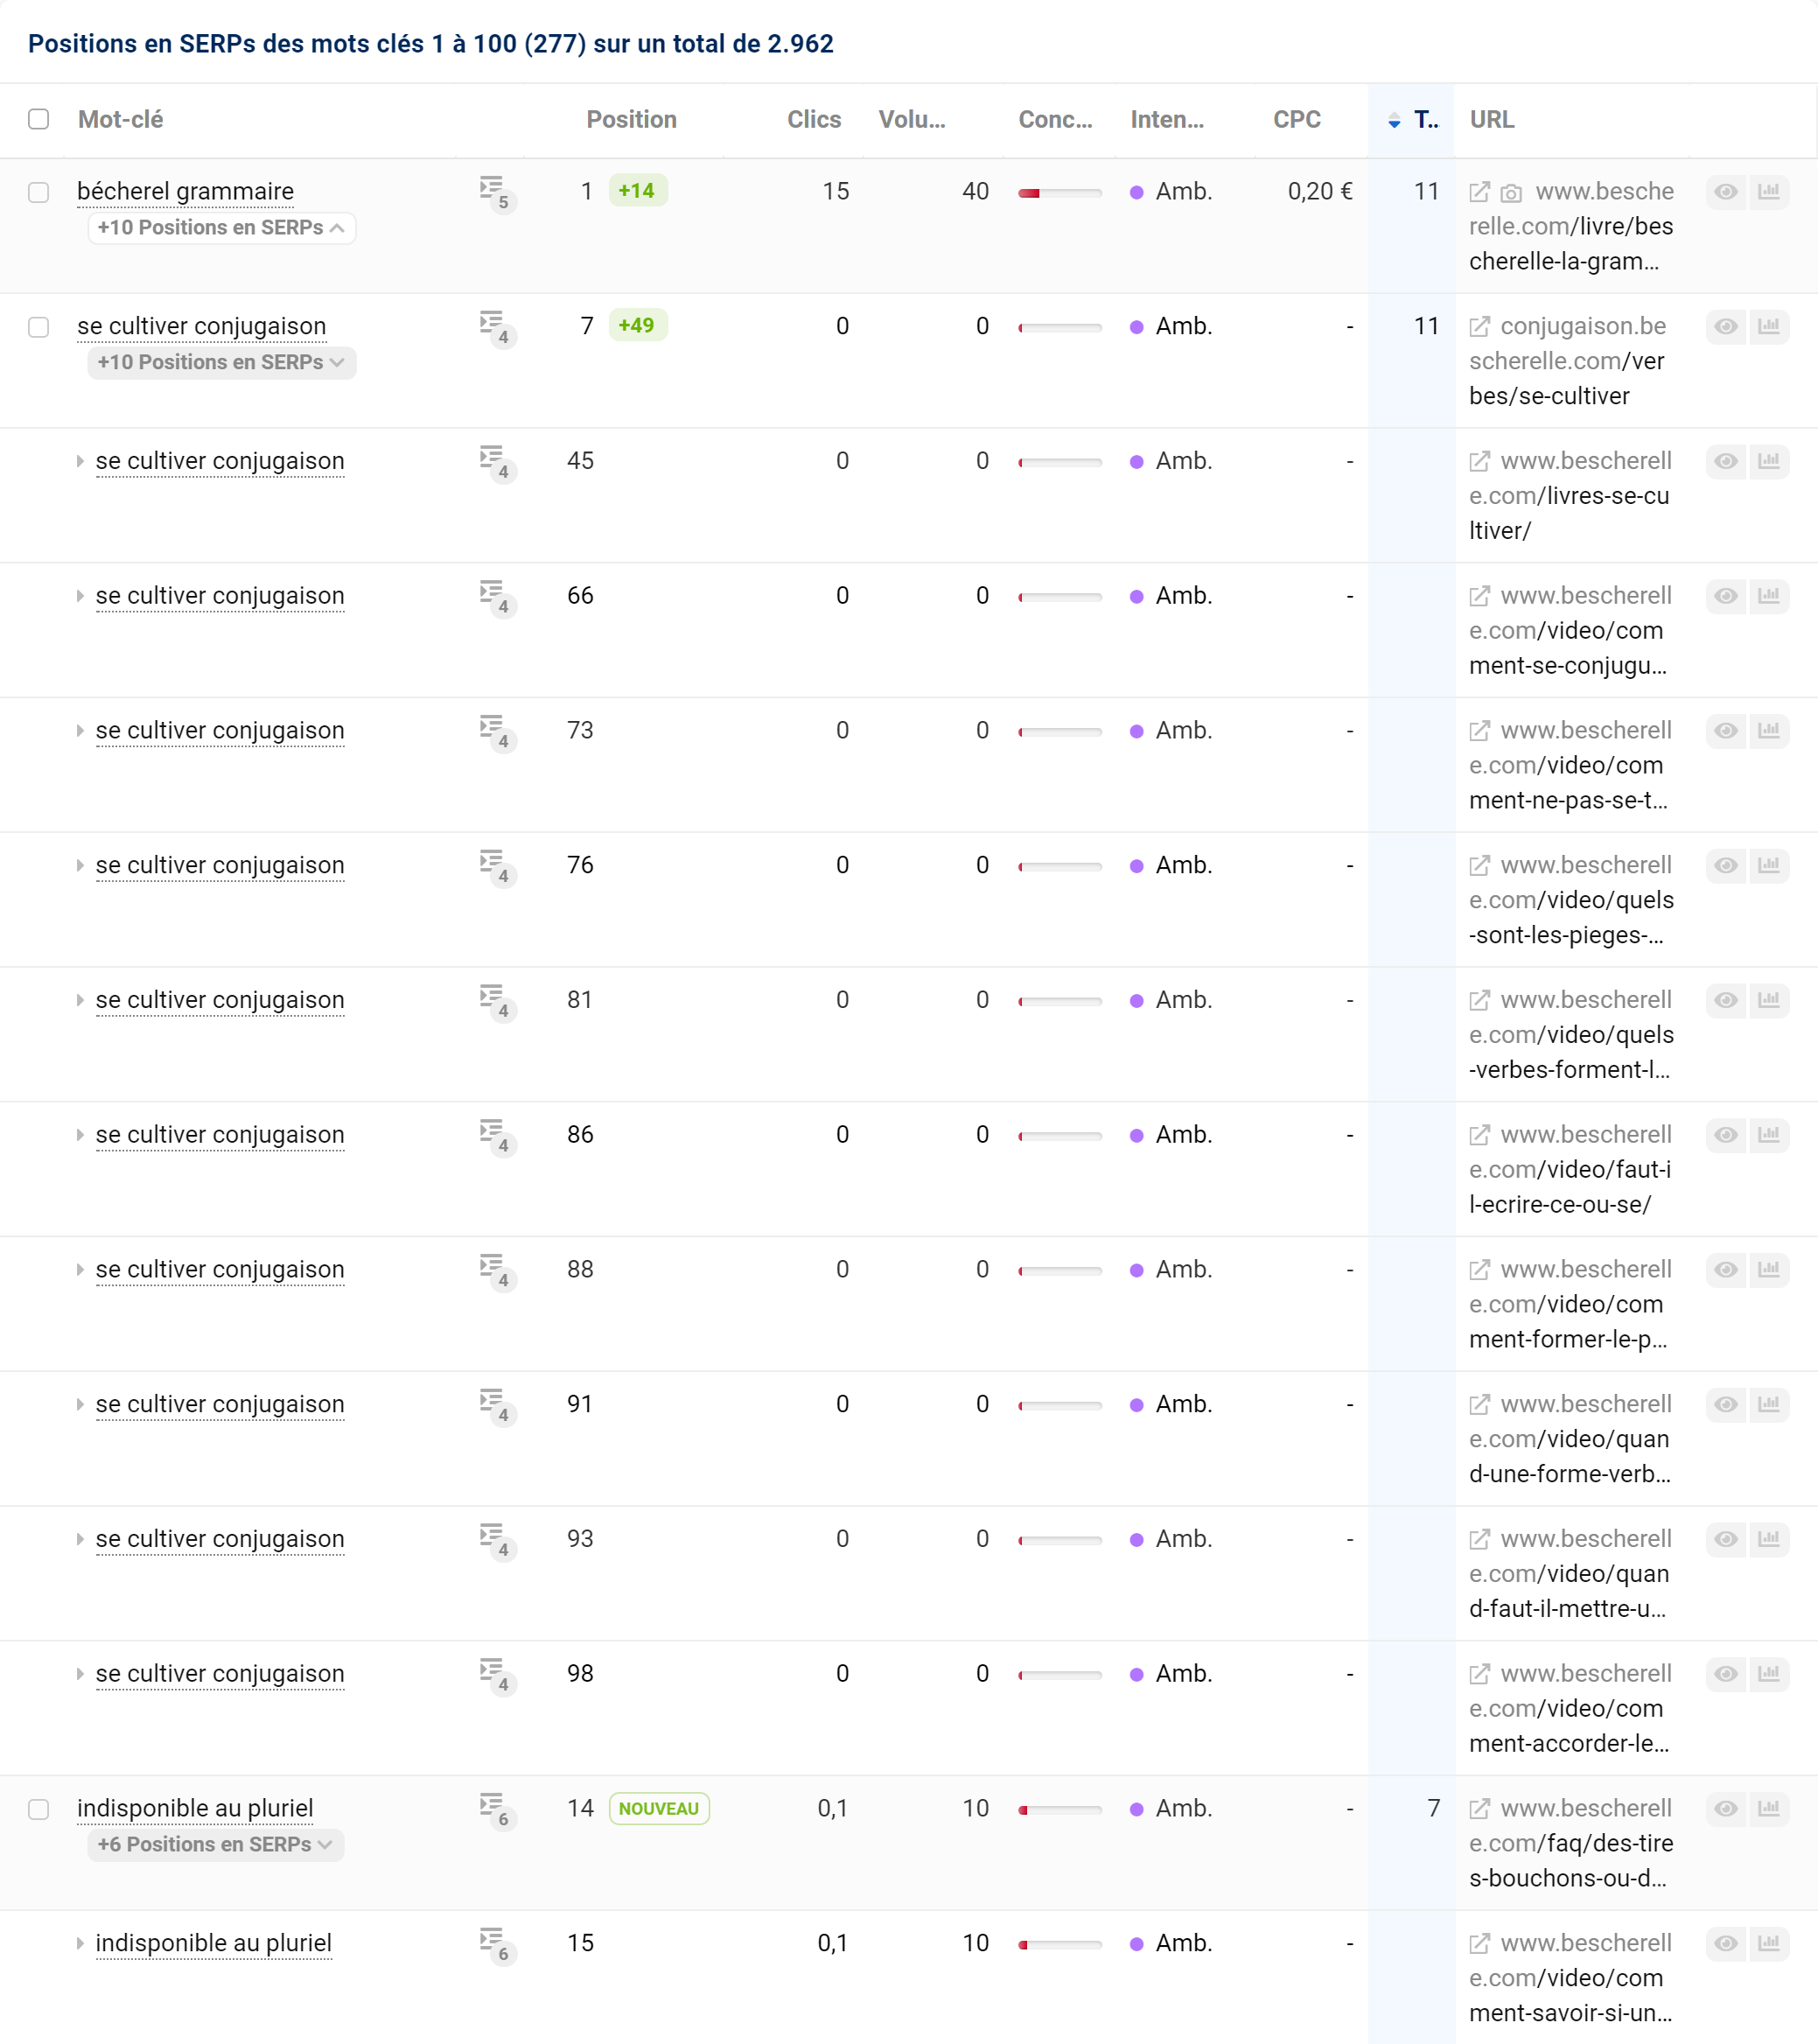Viewport: 1818px width, 2044px height.
Task: Show history chart for position 93 row
Action: 1768,1539
